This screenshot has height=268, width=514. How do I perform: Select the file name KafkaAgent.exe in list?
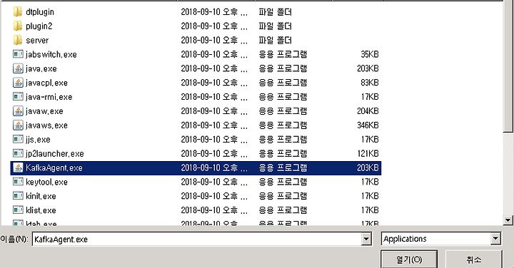click(x=54, y=168)
